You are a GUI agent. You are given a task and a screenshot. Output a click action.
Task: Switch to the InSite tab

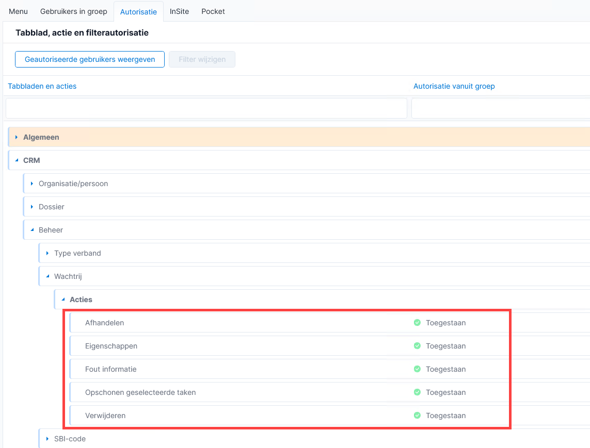[179, 11]
